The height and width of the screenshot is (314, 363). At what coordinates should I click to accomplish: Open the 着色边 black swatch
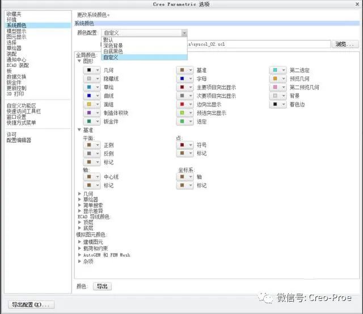278,104
